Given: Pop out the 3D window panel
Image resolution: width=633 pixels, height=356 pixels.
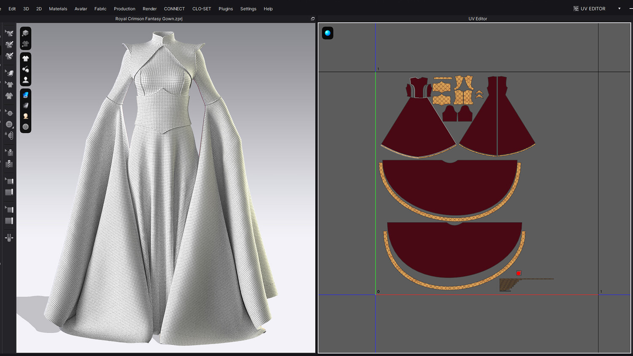Looking at the screenshot, I should tap(313, 19).
